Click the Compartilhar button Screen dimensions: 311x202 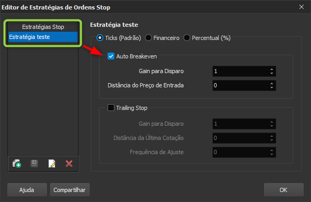tap(70, 190)
